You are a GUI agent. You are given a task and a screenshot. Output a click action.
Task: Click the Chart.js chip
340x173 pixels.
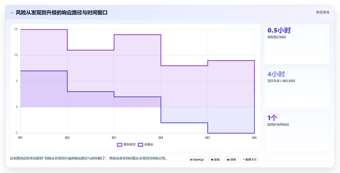(197, 160)
